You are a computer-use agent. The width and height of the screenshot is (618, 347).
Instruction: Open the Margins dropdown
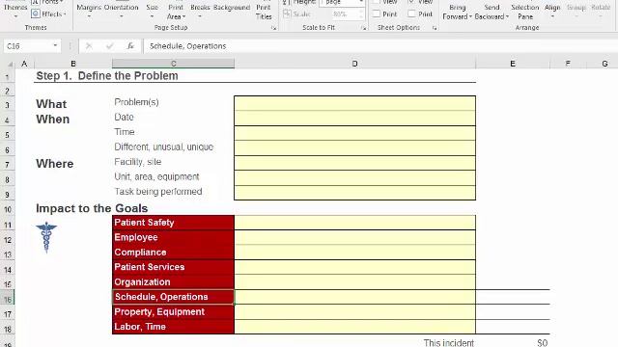point(89,11)
